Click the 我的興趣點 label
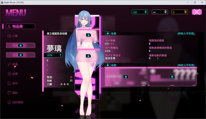The image size is (206, 119). (x=111, y=48)
